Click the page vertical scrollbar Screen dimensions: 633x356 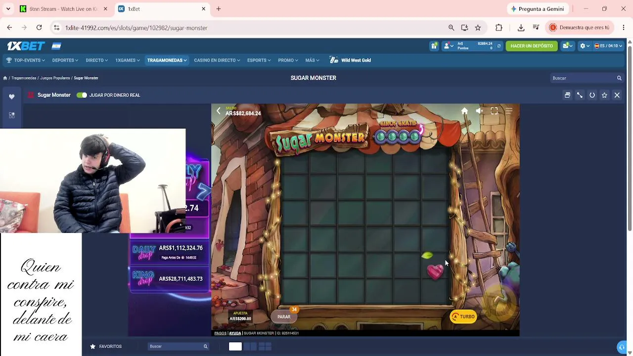(630, 138)
